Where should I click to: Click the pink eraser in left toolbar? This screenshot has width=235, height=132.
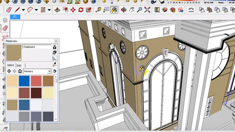(5, 28)
